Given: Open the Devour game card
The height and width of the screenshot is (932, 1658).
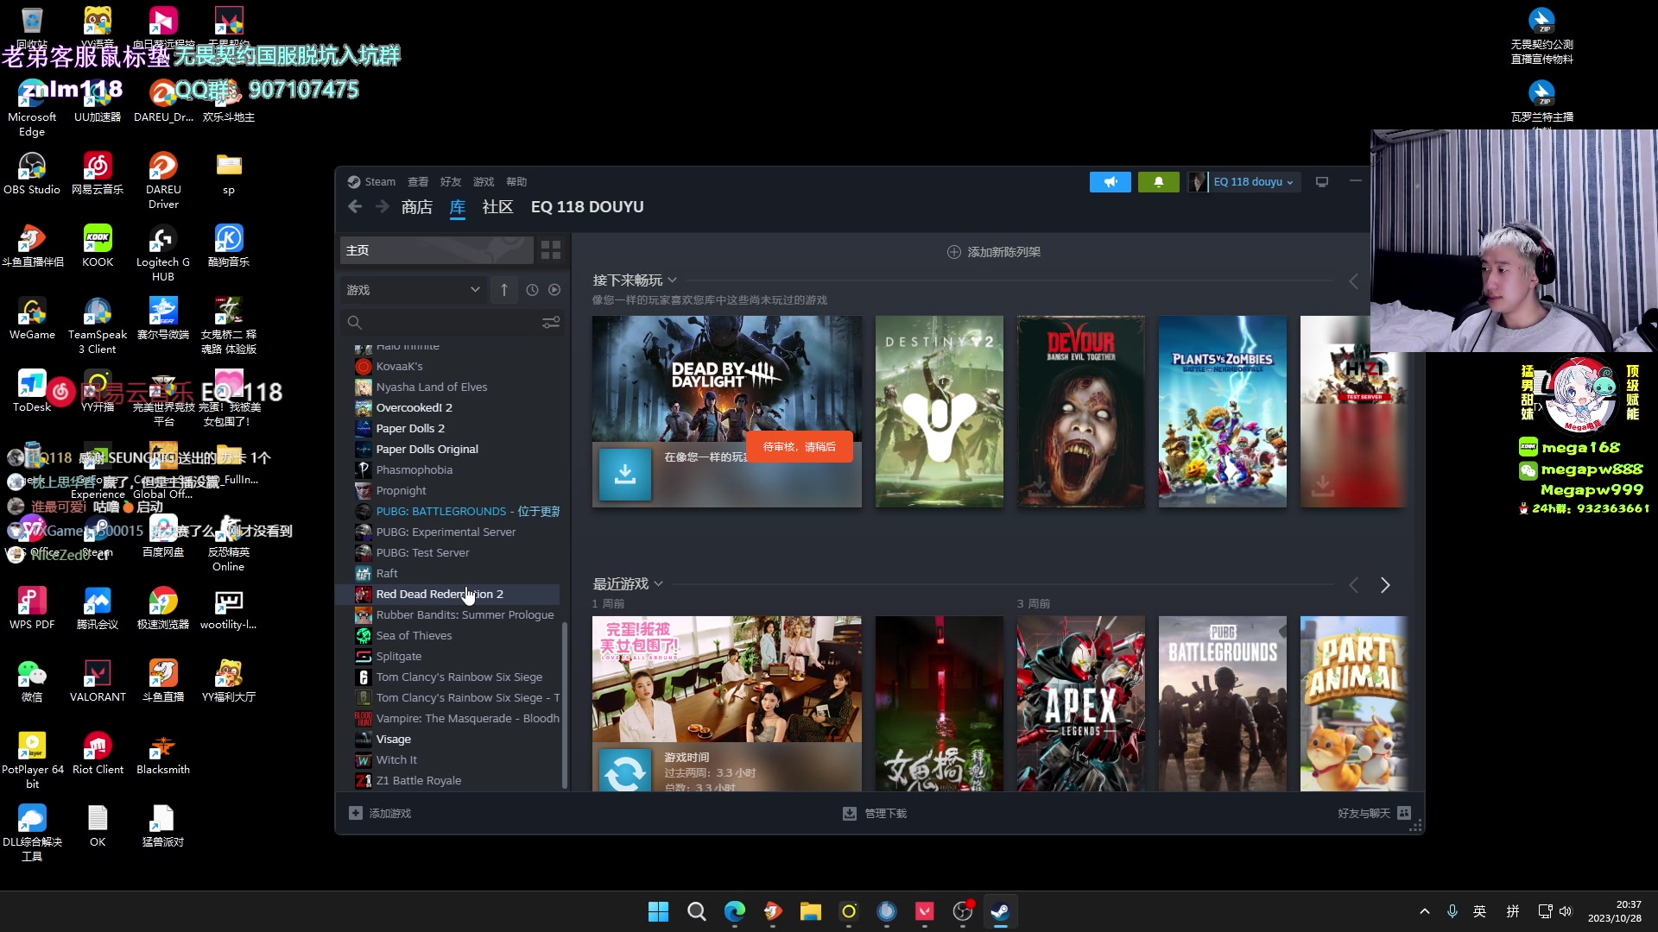Looking at the screenshot, I should (x=1081, y=412).
